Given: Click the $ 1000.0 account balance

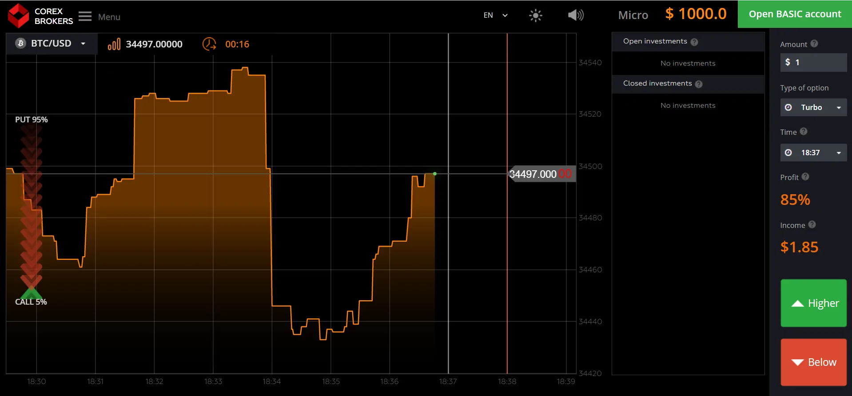Looking at the screenshot, I should tap(696, 14).
